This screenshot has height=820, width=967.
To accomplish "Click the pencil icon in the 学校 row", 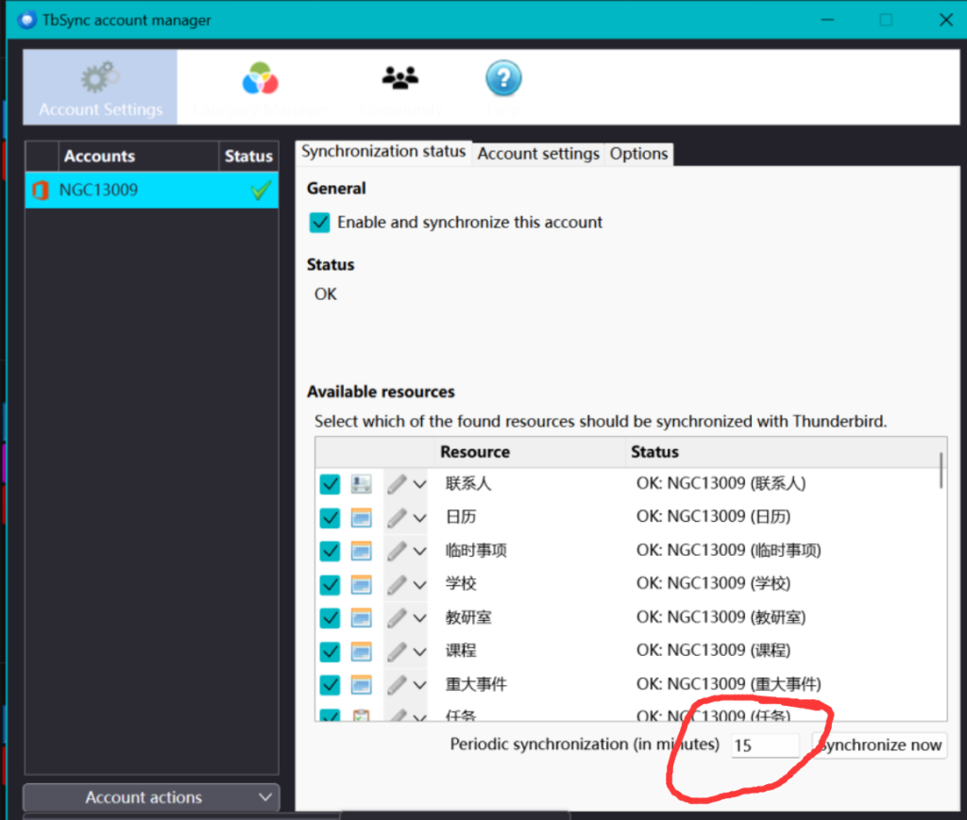I will pyautogui.click(x=398, y=585).
